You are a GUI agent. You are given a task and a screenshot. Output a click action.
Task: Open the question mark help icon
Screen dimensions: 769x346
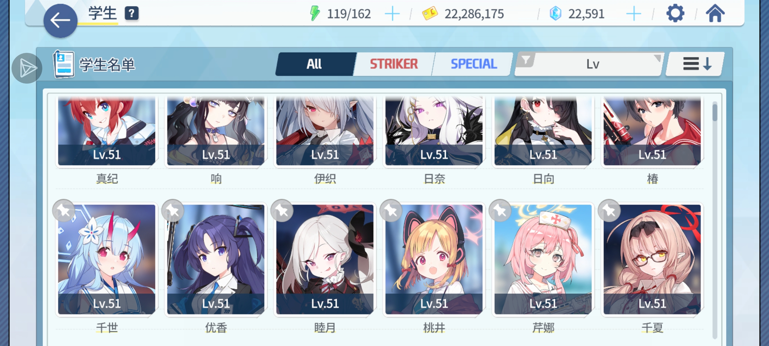(x=131, y=13)
